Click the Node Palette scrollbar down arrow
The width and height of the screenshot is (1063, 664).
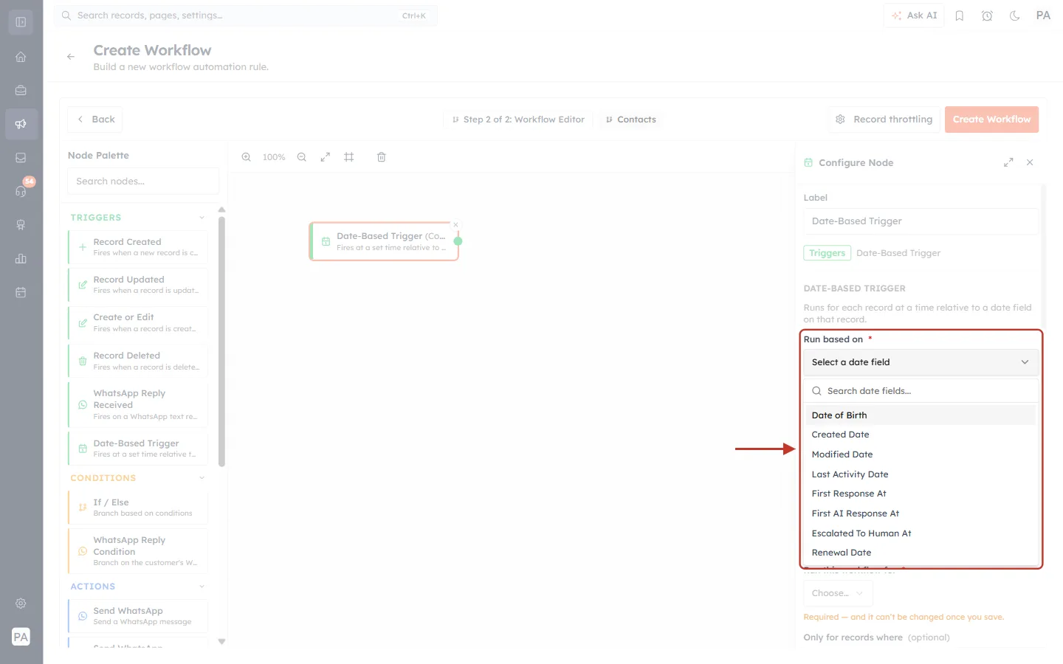pyautogui.click(x=221, y=641)
